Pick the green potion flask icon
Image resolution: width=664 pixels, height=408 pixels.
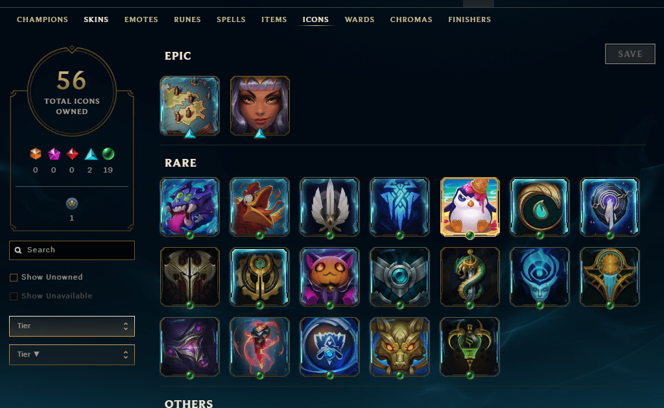(x=469, y=346)
